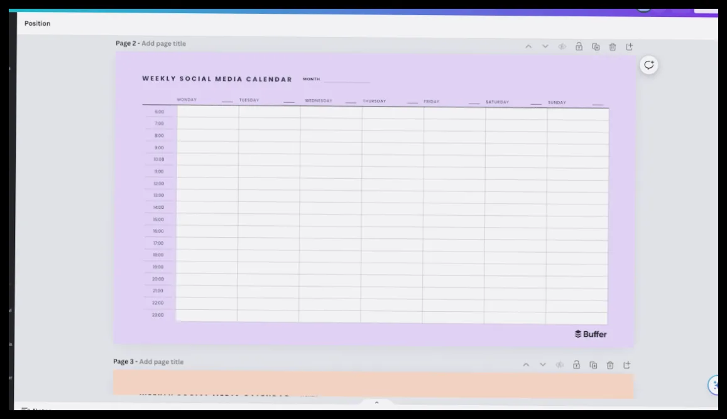Screen dimensions: 727x419
Task: Select the '17:00' time label
Action: tap(158, 243)
